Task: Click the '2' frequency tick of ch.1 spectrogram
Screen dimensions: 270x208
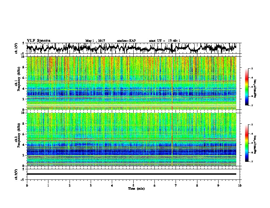Action: (x=24, y=99)
